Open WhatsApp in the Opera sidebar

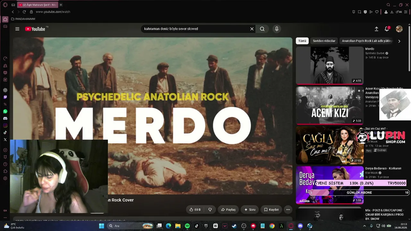tap(5, 112)
